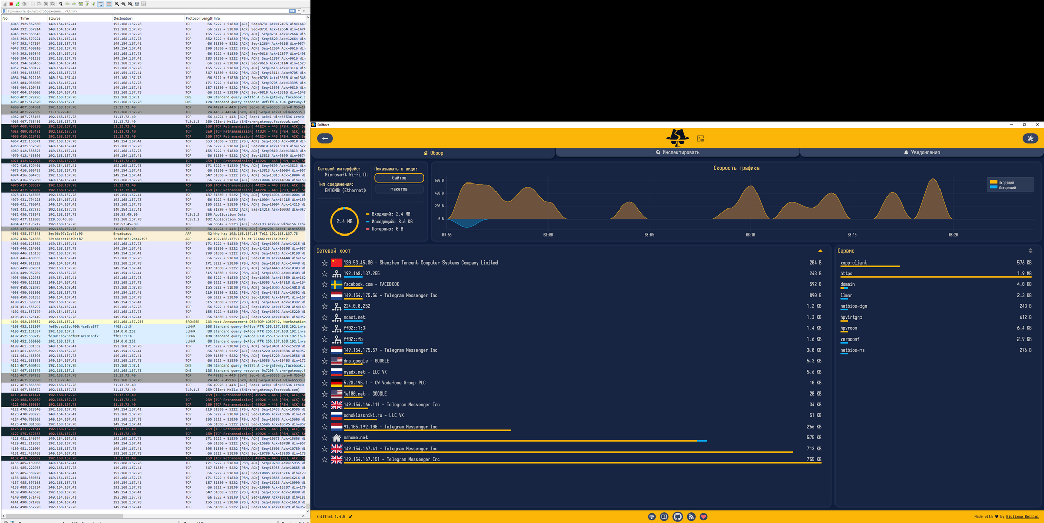
Task: Click the GitHub icon in Sniffnet footer
Action: point(677,517)
